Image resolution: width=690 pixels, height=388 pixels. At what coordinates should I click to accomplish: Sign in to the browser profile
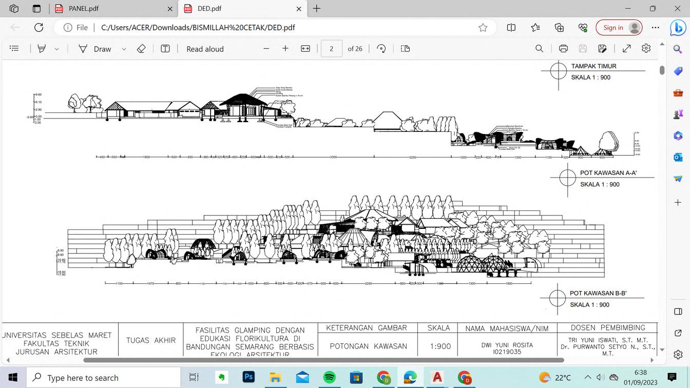click(x=619, y=28)
